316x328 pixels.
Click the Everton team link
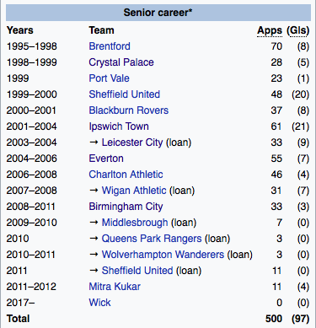pyautogui.click(x=106, y=159)
